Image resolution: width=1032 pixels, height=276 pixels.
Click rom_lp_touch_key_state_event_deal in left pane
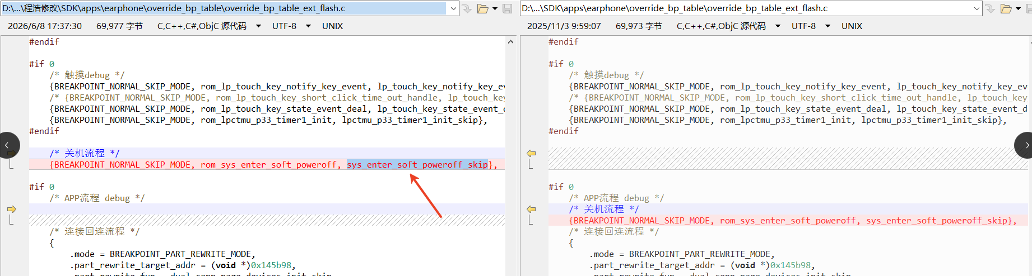click(283, 108)
